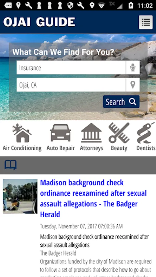
Task: Choose the Beauty comb and scissors icon
Action: (119, 133)
